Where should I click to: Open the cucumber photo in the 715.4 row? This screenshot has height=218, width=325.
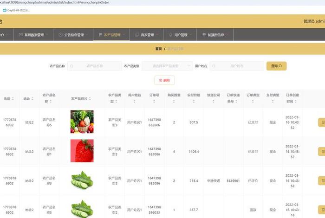pos(82,180)
